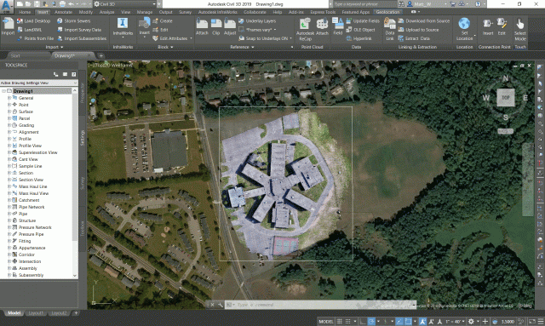The image size is (545, 326).
Task: Expand the Pipe Network tree node
Action: click(9, 207)
